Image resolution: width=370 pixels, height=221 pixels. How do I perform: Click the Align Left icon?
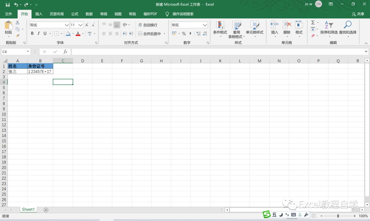pyautogui.click(x=104, y=34)
